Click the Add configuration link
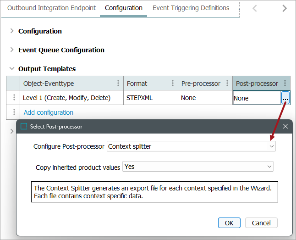This screenshot has height=240, width=296. coord(49,112)
